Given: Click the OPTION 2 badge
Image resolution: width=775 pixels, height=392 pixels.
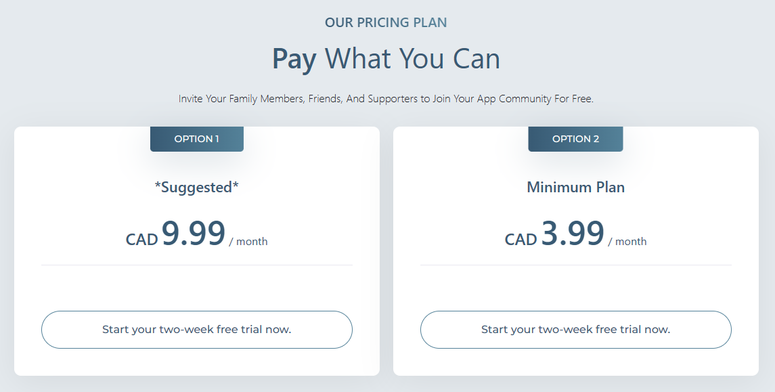Looking at the screenshot, I should (575, 139).
